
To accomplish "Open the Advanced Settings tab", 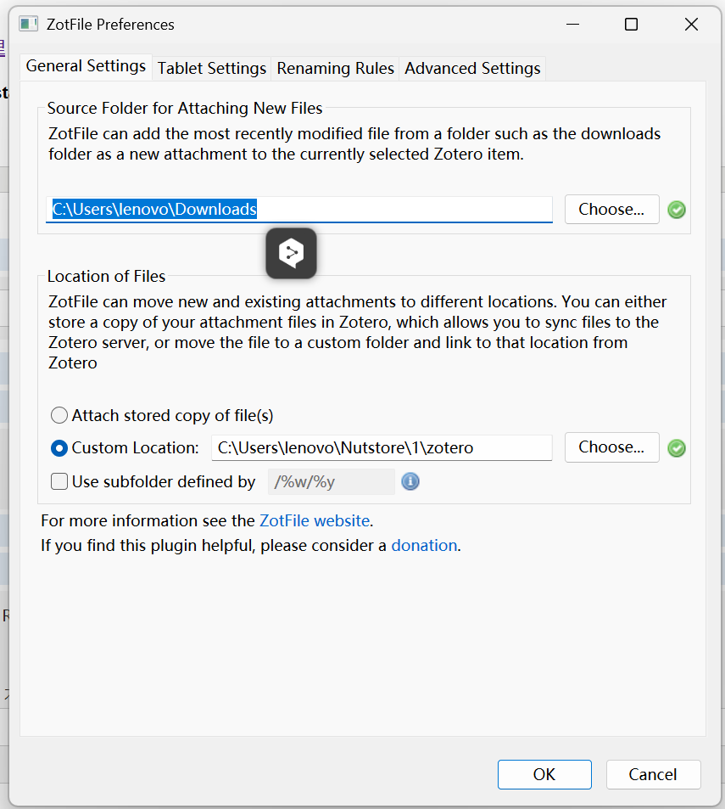I will tap(472, 69).
